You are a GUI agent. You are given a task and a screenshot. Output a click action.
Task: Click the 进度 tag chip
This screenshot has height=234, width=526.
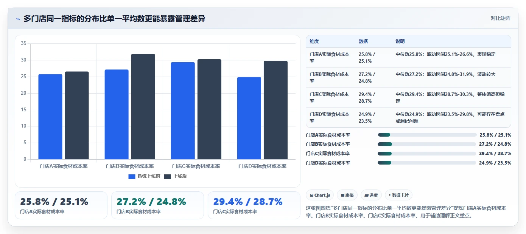tap(371, 195)
